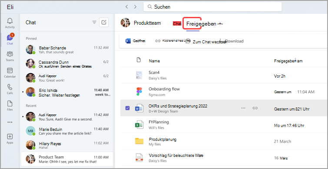The width and height of the screenshot is (328, 169).
Task: Open Eric Ishida chat
Action: (67, 92)
